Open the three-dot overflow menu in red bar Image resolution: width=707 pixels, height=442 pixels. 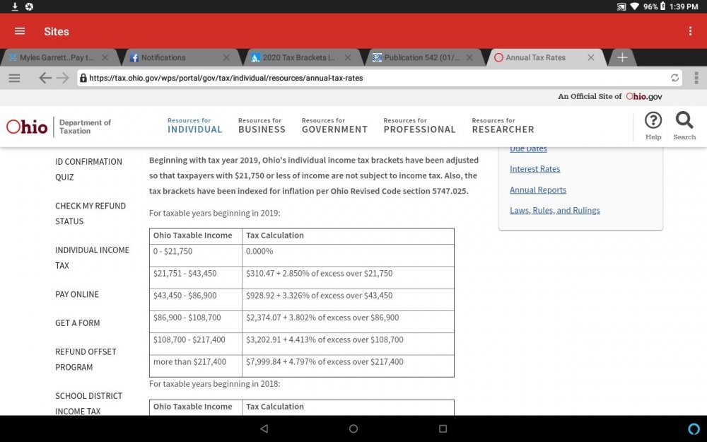(x=690, y=31)
